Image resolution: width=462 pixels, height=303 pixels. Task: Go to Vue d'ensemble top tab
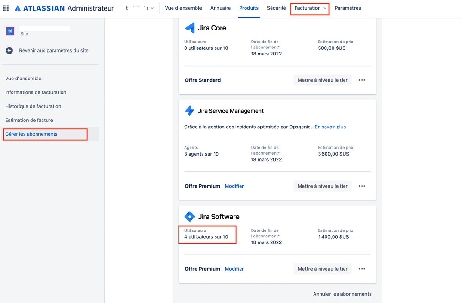coord(183,8)
